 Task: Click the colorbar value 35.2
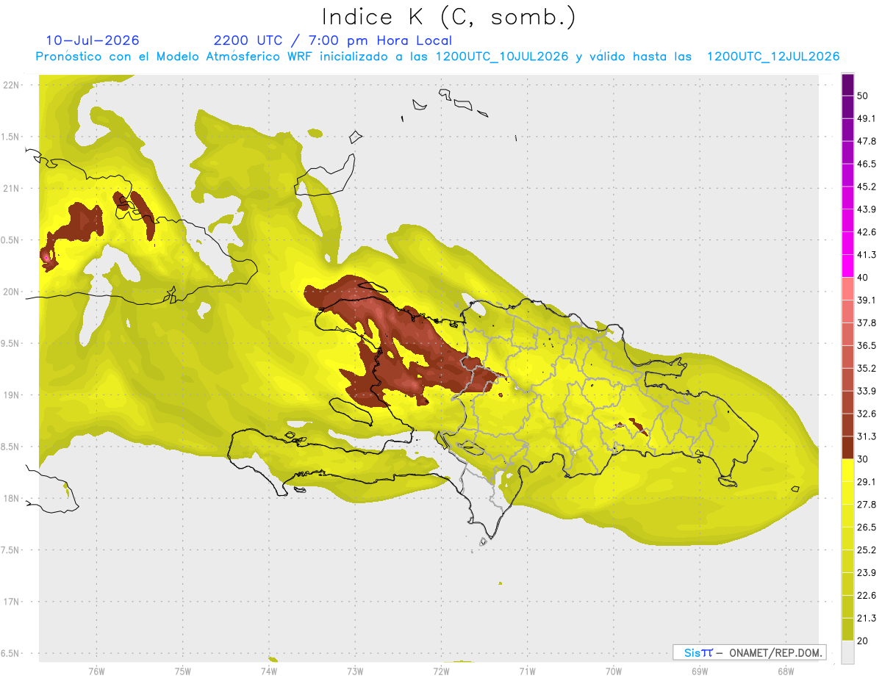click(867, 368)
